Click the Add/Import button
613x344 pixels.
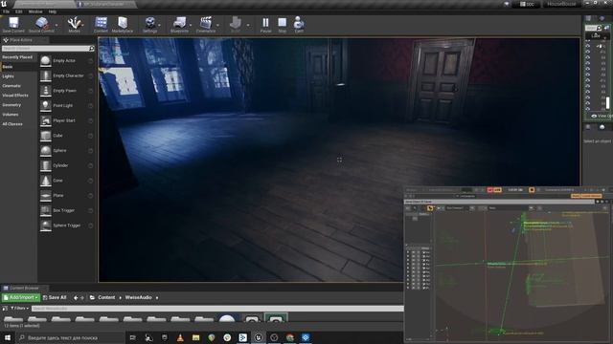click(21, 297)
